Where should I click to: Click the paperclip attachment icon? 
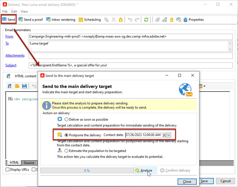157,20
